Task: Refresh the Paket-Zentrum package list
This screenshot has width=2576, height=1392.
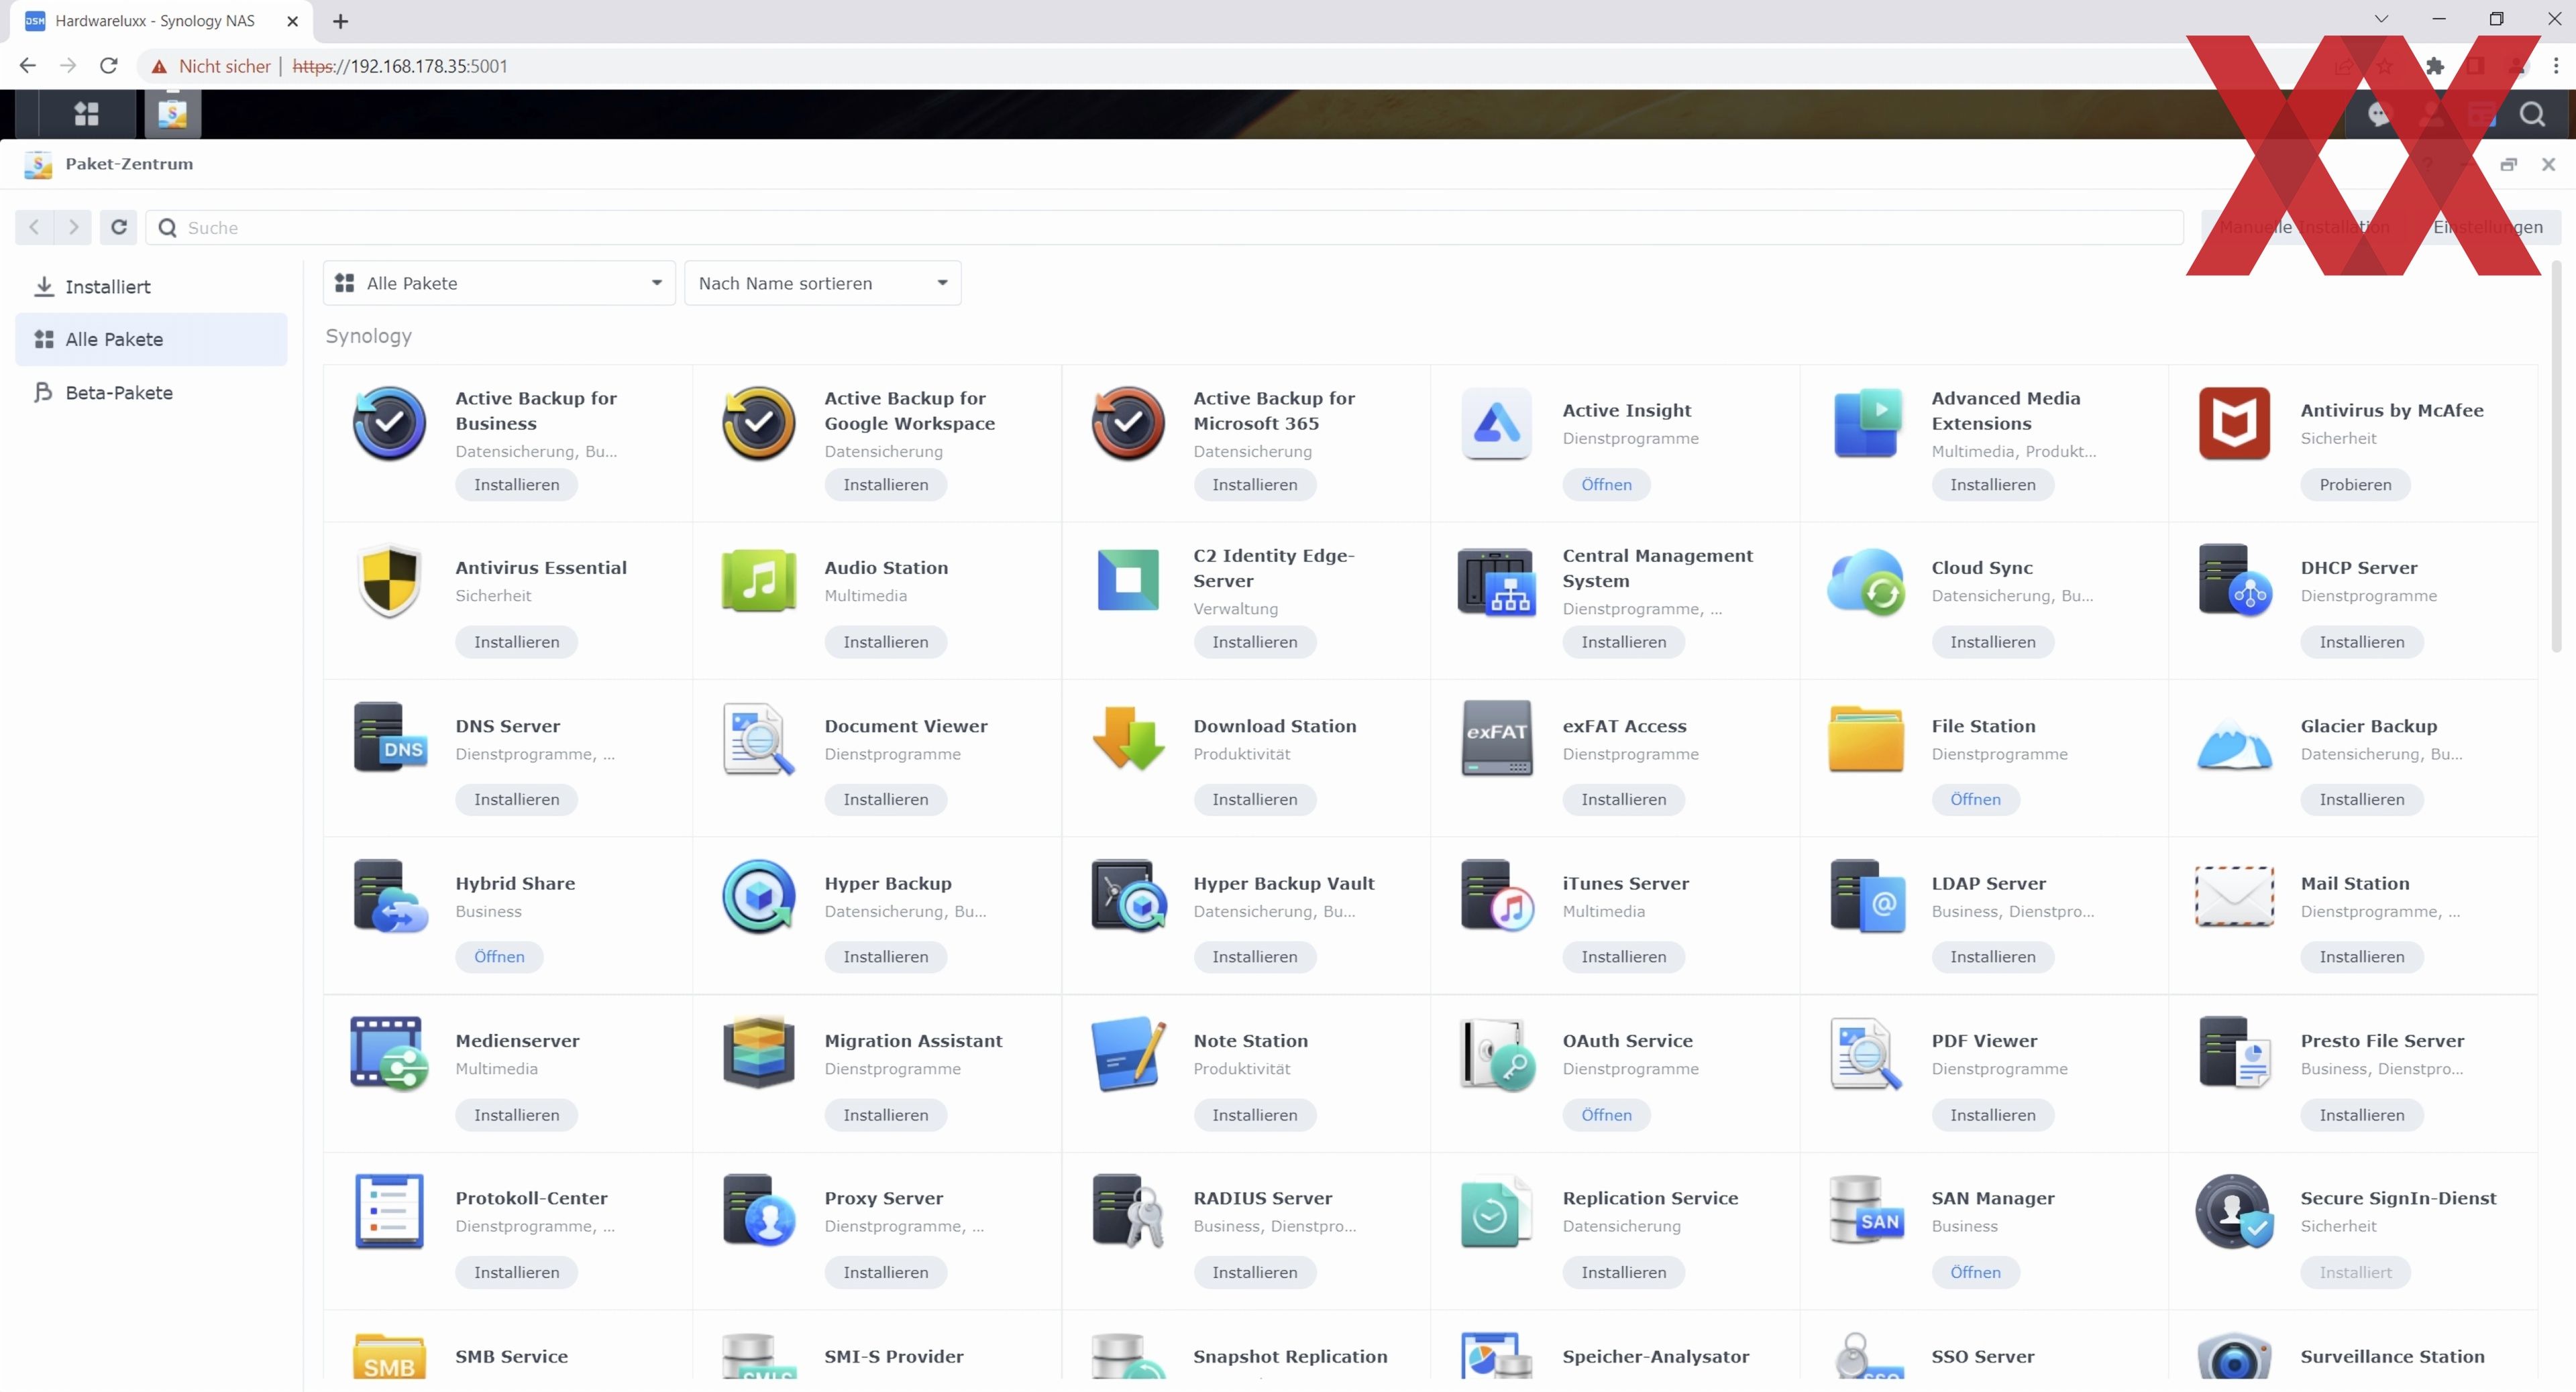Action: pos(118,227)
